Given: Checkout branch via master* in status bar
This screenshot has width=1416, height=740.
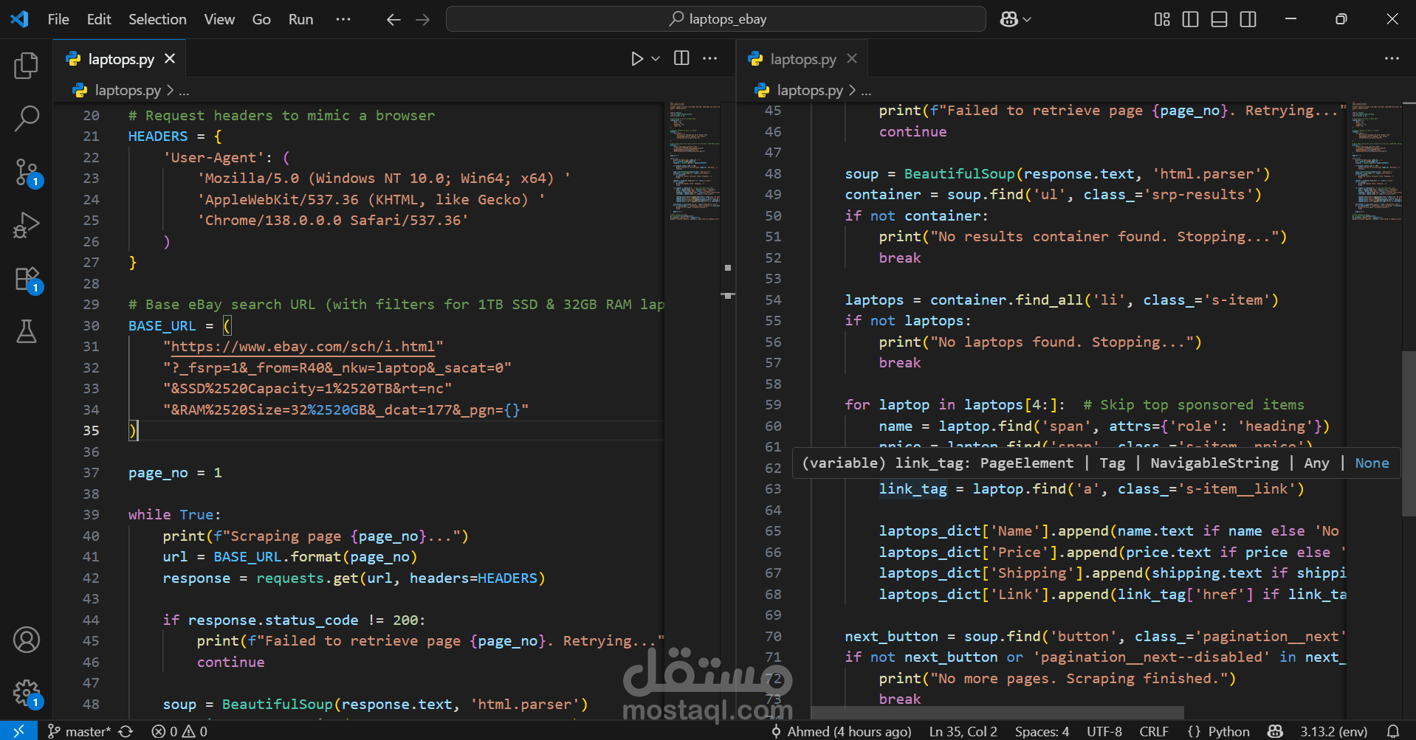Looking at the screenshot, I should click(79, 731).
